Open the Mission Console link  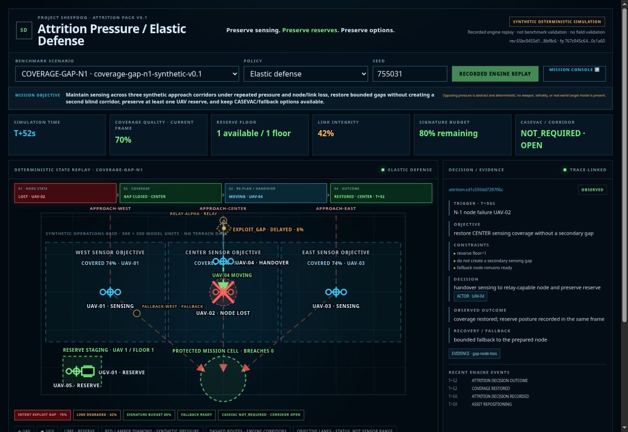(x=574, y=74)
